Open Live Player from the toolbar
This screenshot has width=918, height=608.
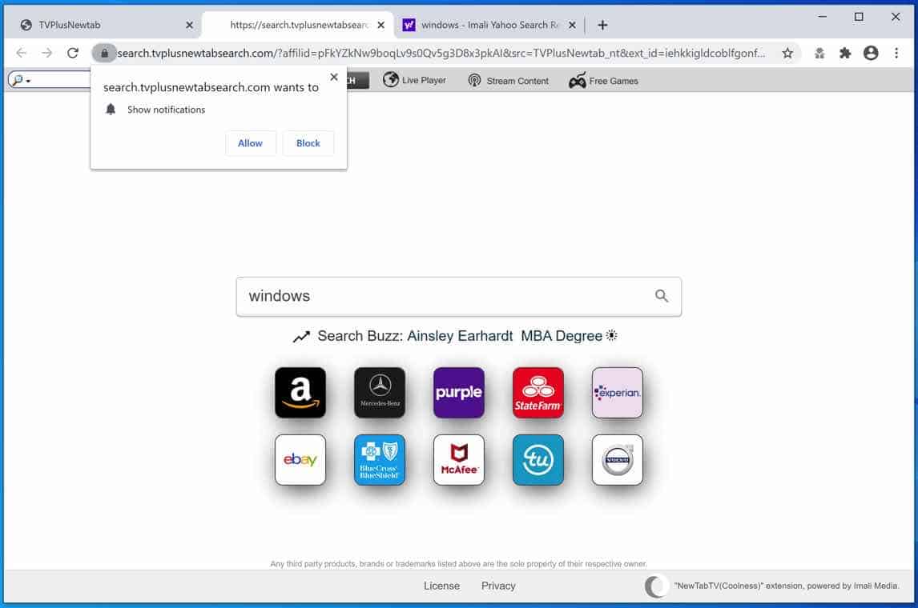(414, 80)
